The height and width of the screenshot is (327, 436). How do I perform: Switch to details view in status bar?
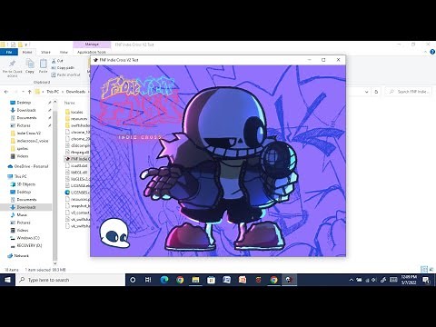coord(424,269)
